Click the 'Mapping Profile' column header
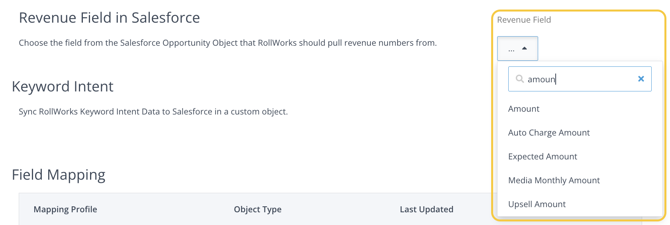Screen dimensions: 670x225 click(65, 209)
